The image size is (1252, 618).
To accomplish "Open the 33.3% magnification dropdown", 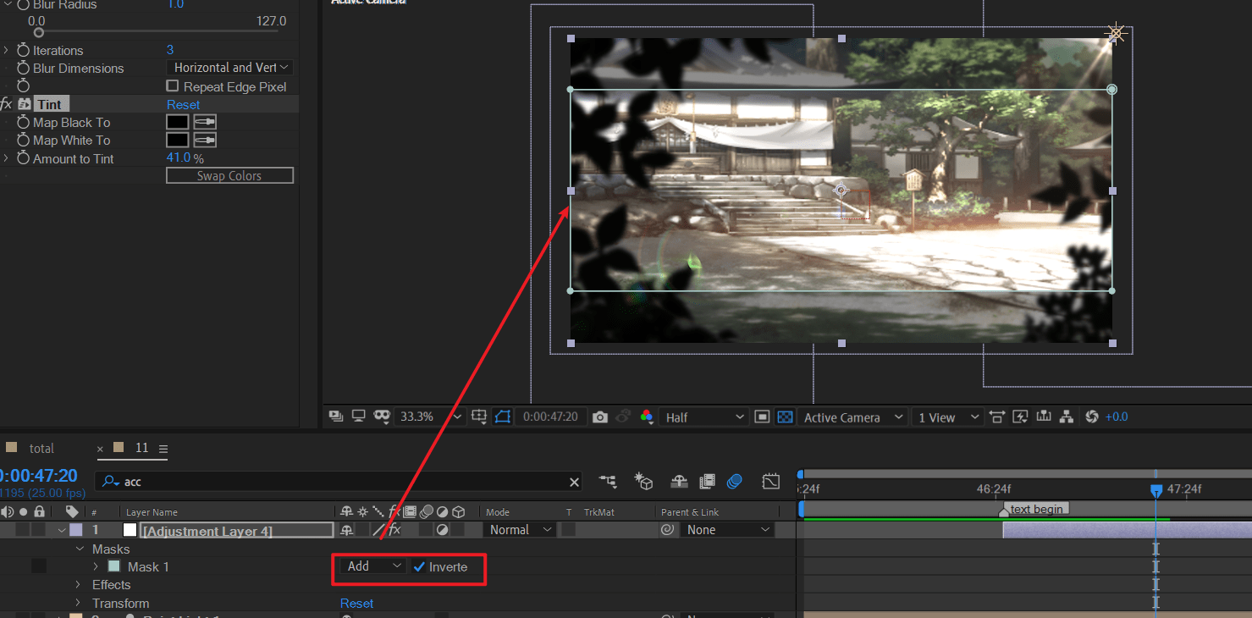I will click(431, 417).
